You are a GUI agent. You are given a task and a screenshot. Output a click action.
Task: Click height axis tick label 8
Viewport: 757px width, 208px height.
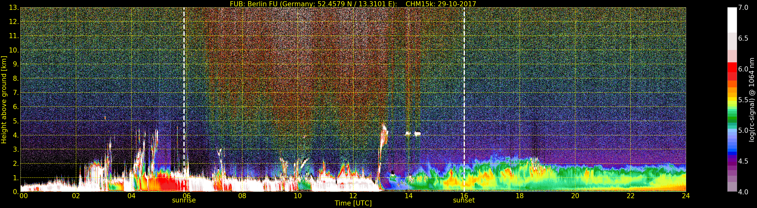(x=16, y=79)
